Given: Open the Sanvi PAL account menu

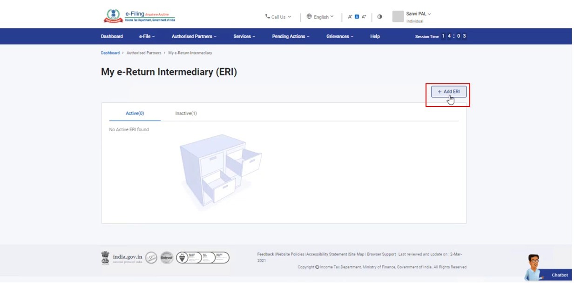Looking at the screenshot, I should [x=418, y=14].
